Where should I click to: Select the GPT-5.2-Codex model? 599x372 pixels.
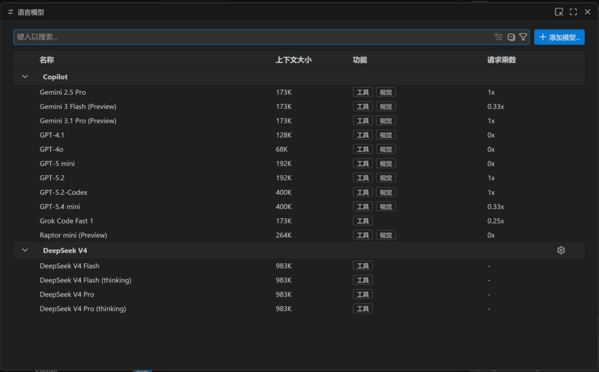tap(63, 192)
